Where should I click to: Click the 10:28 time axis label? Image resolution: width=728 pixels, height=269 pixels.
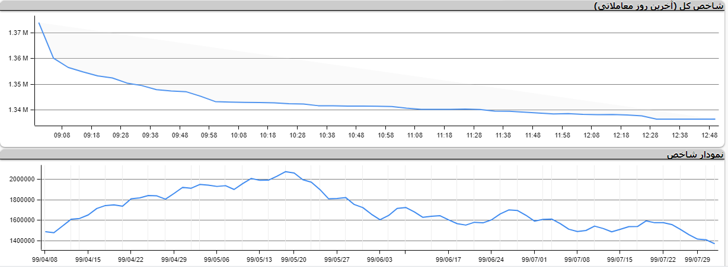tap(297, 135)
